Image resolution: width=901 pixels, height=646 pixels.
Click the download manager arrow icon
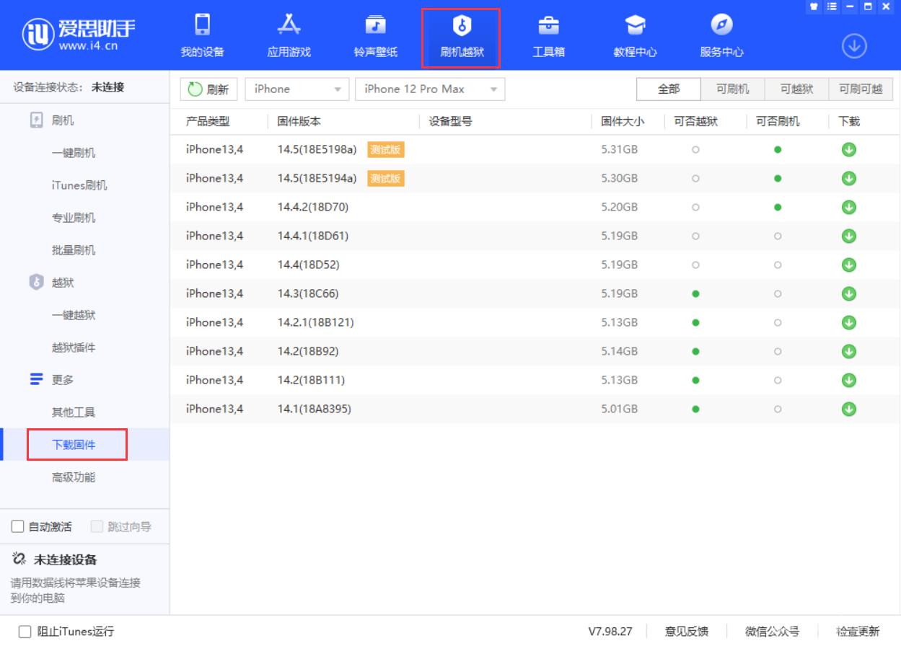[854, 45]
